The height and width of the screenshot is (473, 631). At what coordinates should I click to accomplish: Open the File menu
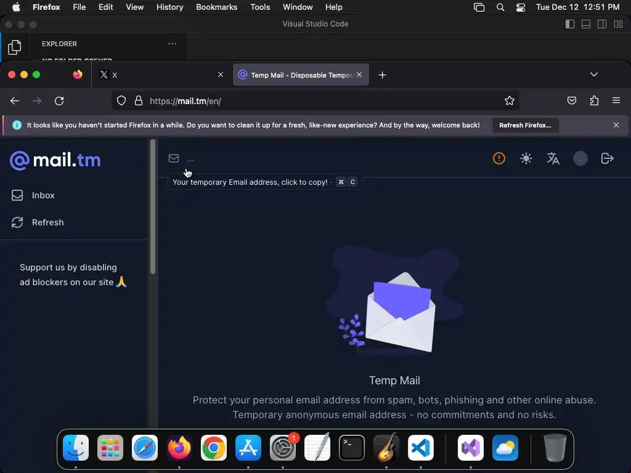point(79,7)
